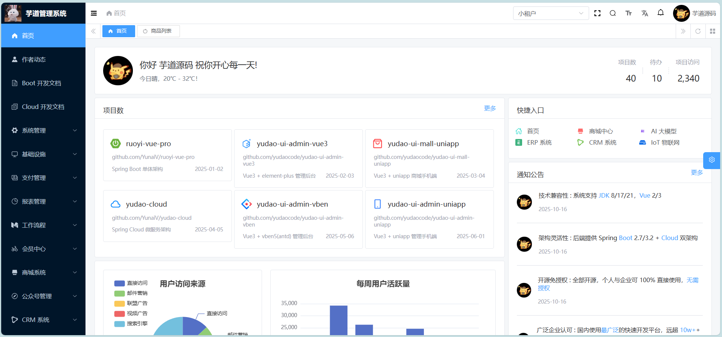This screenshot has width=722, height=337.
Task: Click the 待办 count 10
Action: click(x=657, y=79)
